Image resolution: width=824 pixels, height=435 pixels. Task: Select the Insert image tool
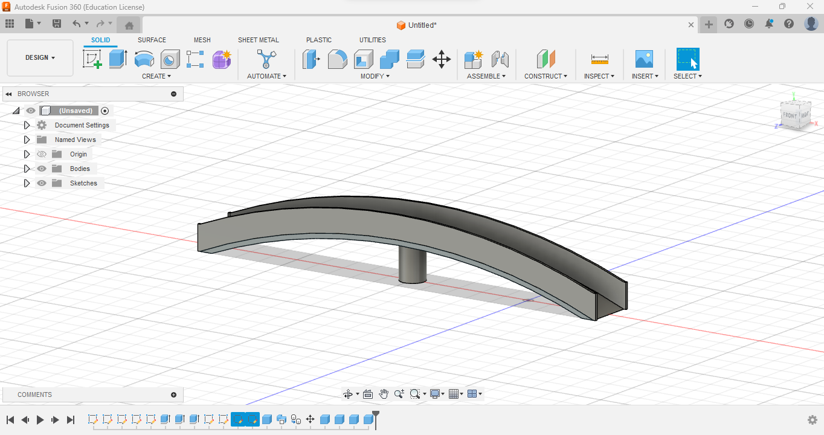pos(644,59)
